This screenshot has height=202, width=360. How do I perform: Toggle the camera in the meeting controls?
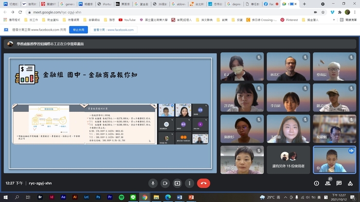coord(165,183)
